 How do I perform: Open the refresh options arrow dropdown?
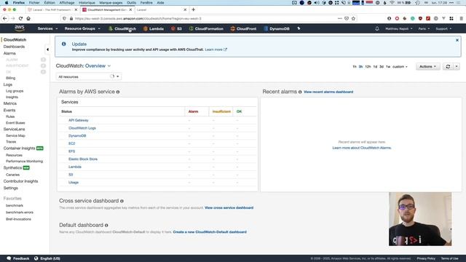tap(457, 66)
